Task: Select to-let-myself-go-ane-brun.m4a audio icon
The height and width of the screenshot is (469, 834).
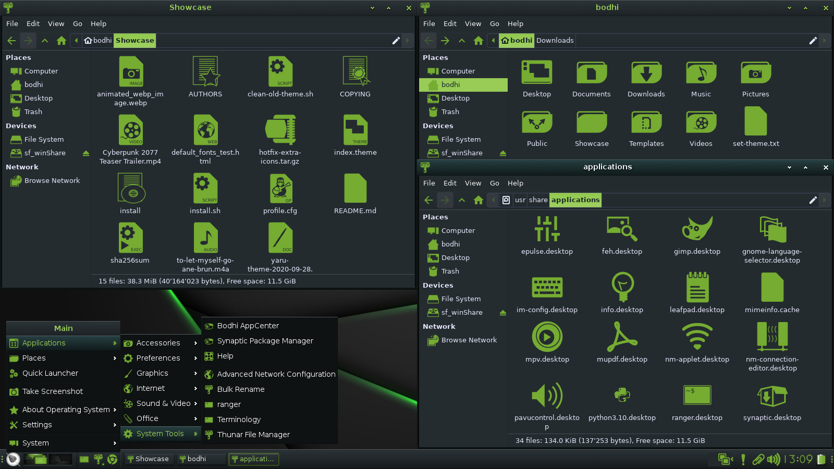Action: pos(205,238)
